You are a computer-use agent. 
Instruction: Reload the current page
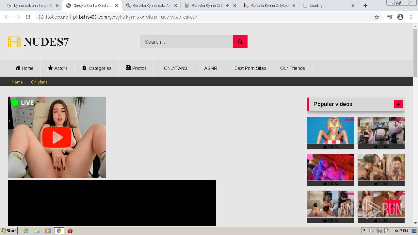point(28,17)
